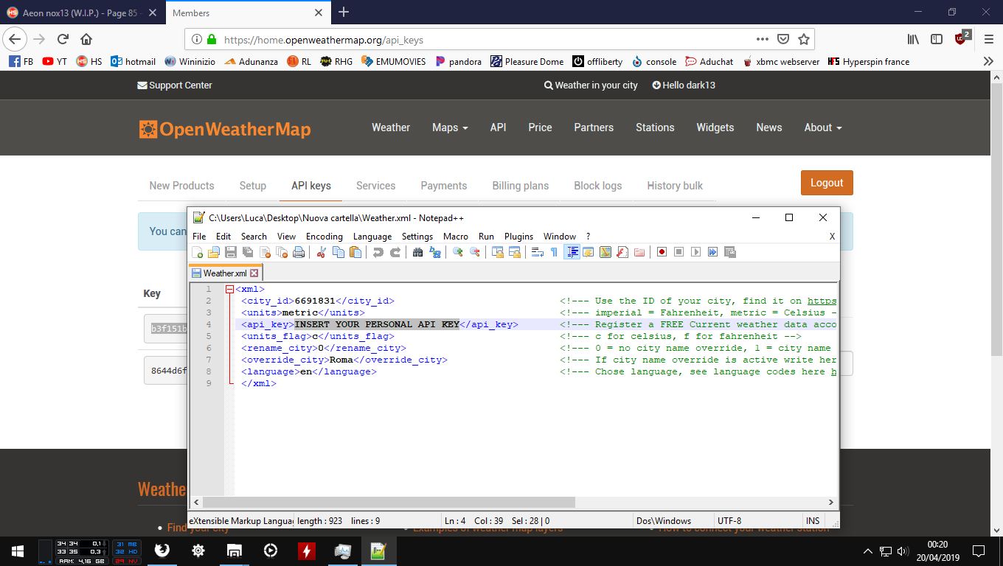Collapse the xml fold marker on line 1
The image size is (1003, 566).
229,290
